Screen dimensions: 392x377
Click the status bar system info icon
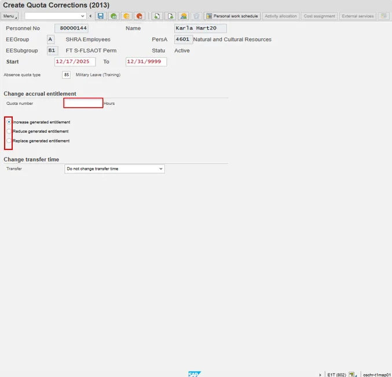(x=351, y=375)
